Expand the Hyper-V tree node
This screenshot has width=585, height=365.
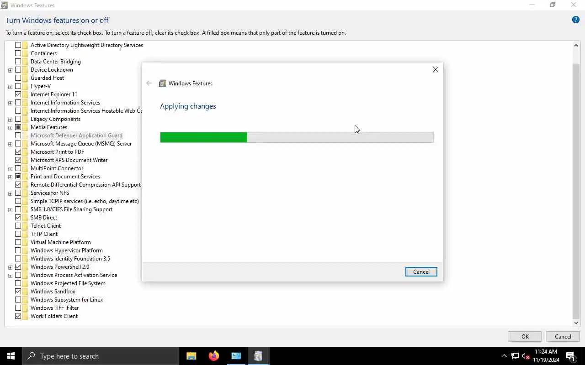[x=10, y=87]
